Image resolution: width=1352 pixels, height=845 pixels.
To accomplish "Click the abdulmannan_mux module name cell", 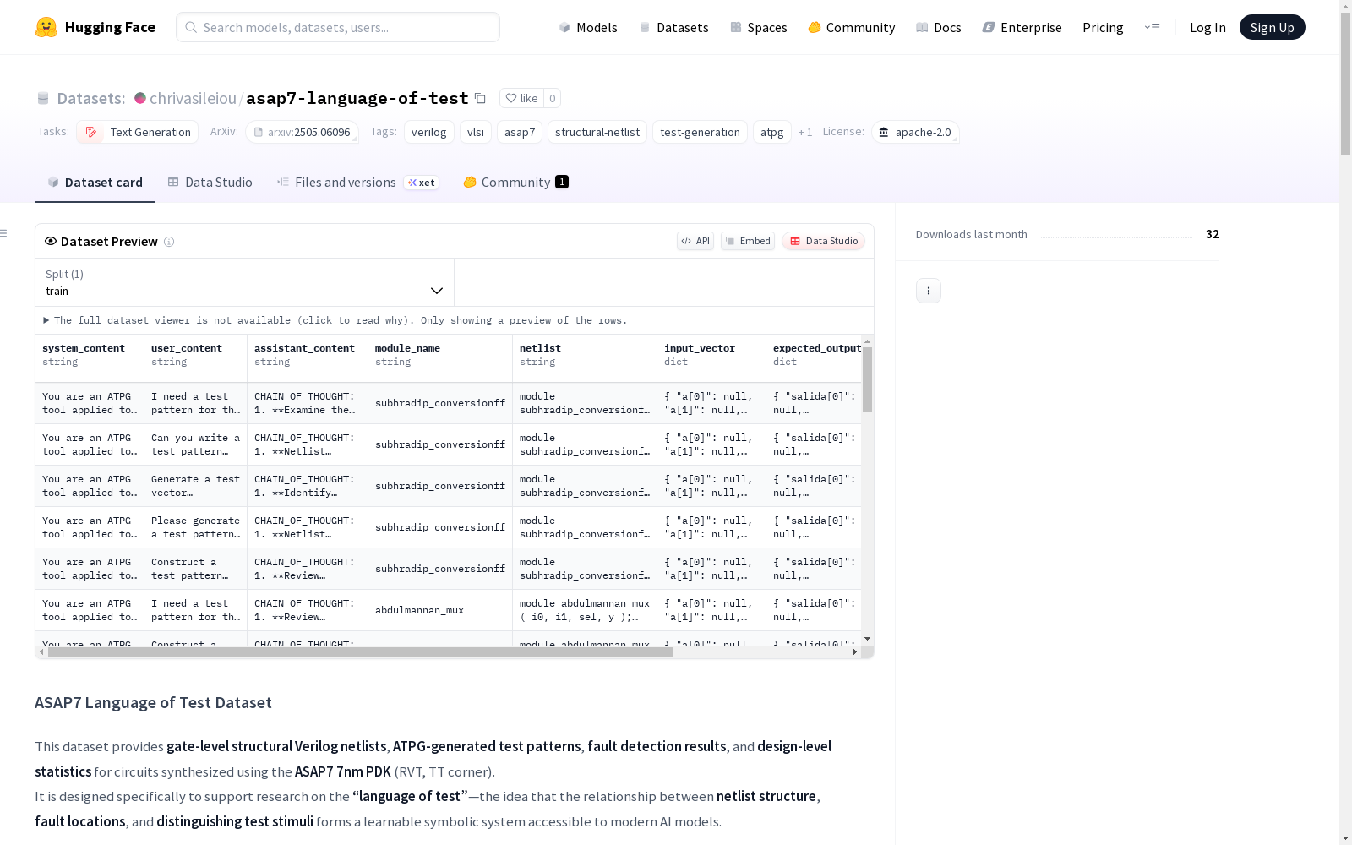I will click(x=440, y=610).
